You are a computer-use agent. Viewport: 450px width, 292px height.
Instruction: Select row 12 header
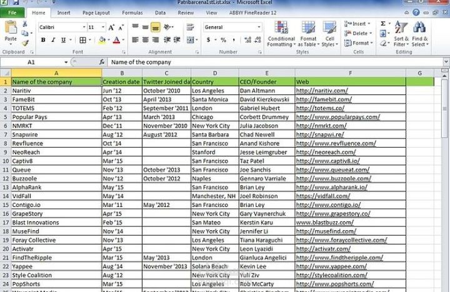click(x=6, y=179)
